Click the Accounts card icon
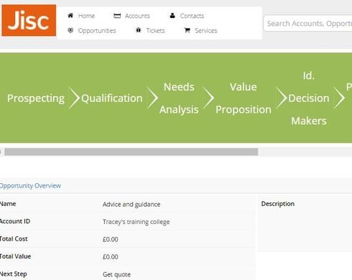 [117, 16]
